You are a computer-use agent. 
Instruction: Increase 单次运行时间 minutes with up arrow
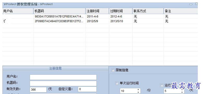click(138, 90)
